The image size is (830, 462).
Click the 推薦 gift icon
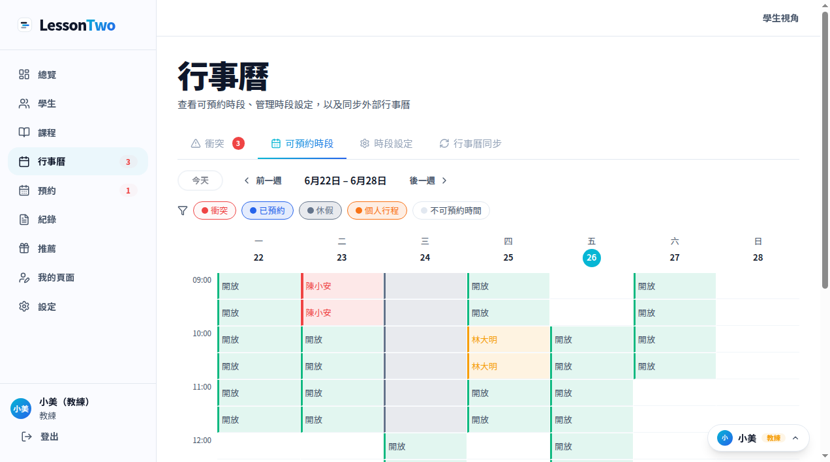click(x=24, y=248)
